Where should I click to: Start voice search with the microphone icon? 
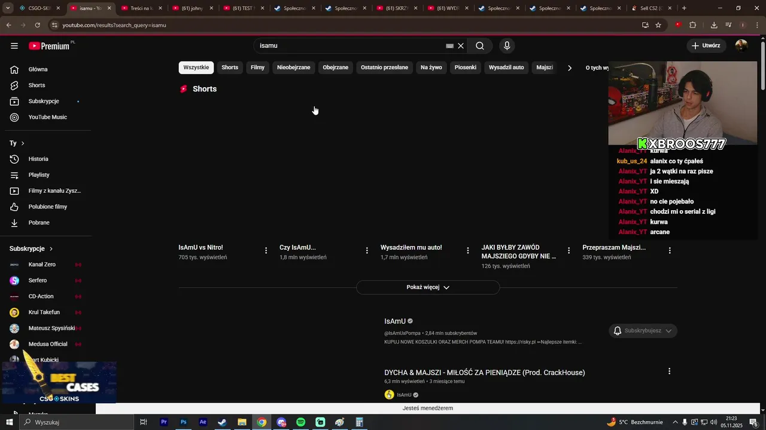click(x=507, y=46)
